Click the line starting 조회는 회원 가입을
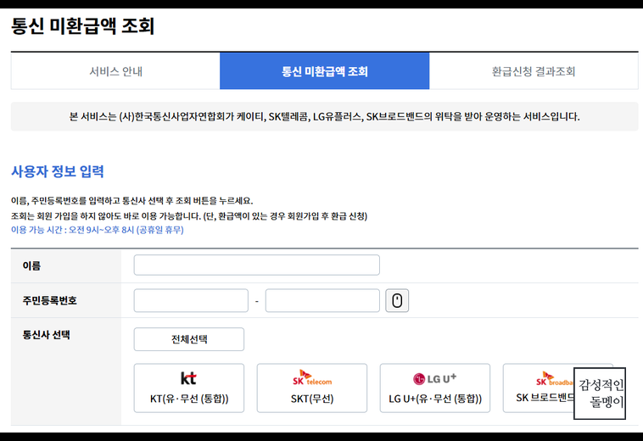The image size is (643, 441). pos(189,216)
